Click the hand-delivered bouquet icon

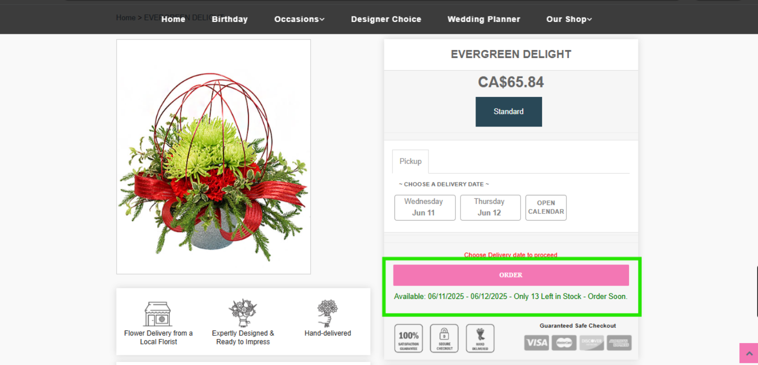327,313
